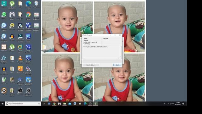Viewport: 202px width, 114px height.
Task: Click the search box microphone icon
Action: (x=39, y=104)
